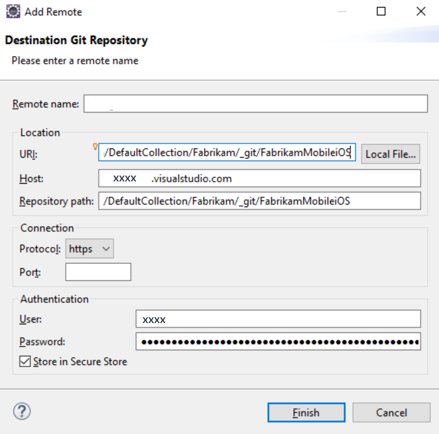Click the empty Port field
This screenshot has width=439, height=434.
coord(98,272)
